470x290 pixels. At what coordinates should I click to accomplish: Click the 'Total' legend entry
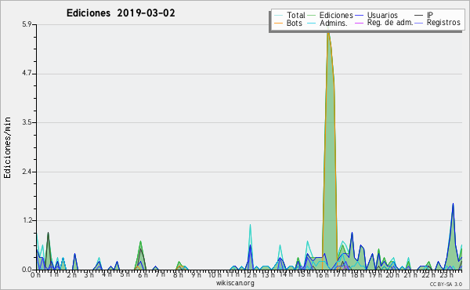290,15
